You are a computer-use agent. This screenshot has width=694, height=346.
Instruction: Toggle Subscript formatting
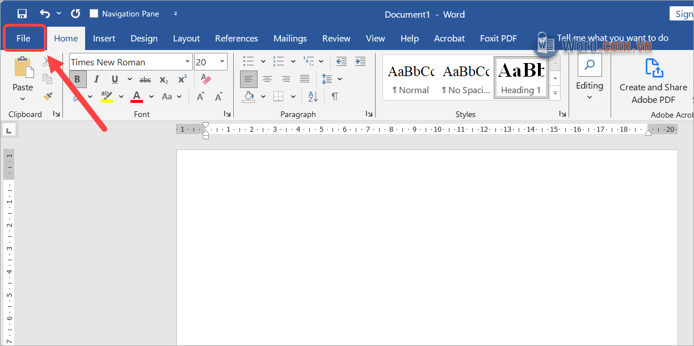tap(164, 80)
